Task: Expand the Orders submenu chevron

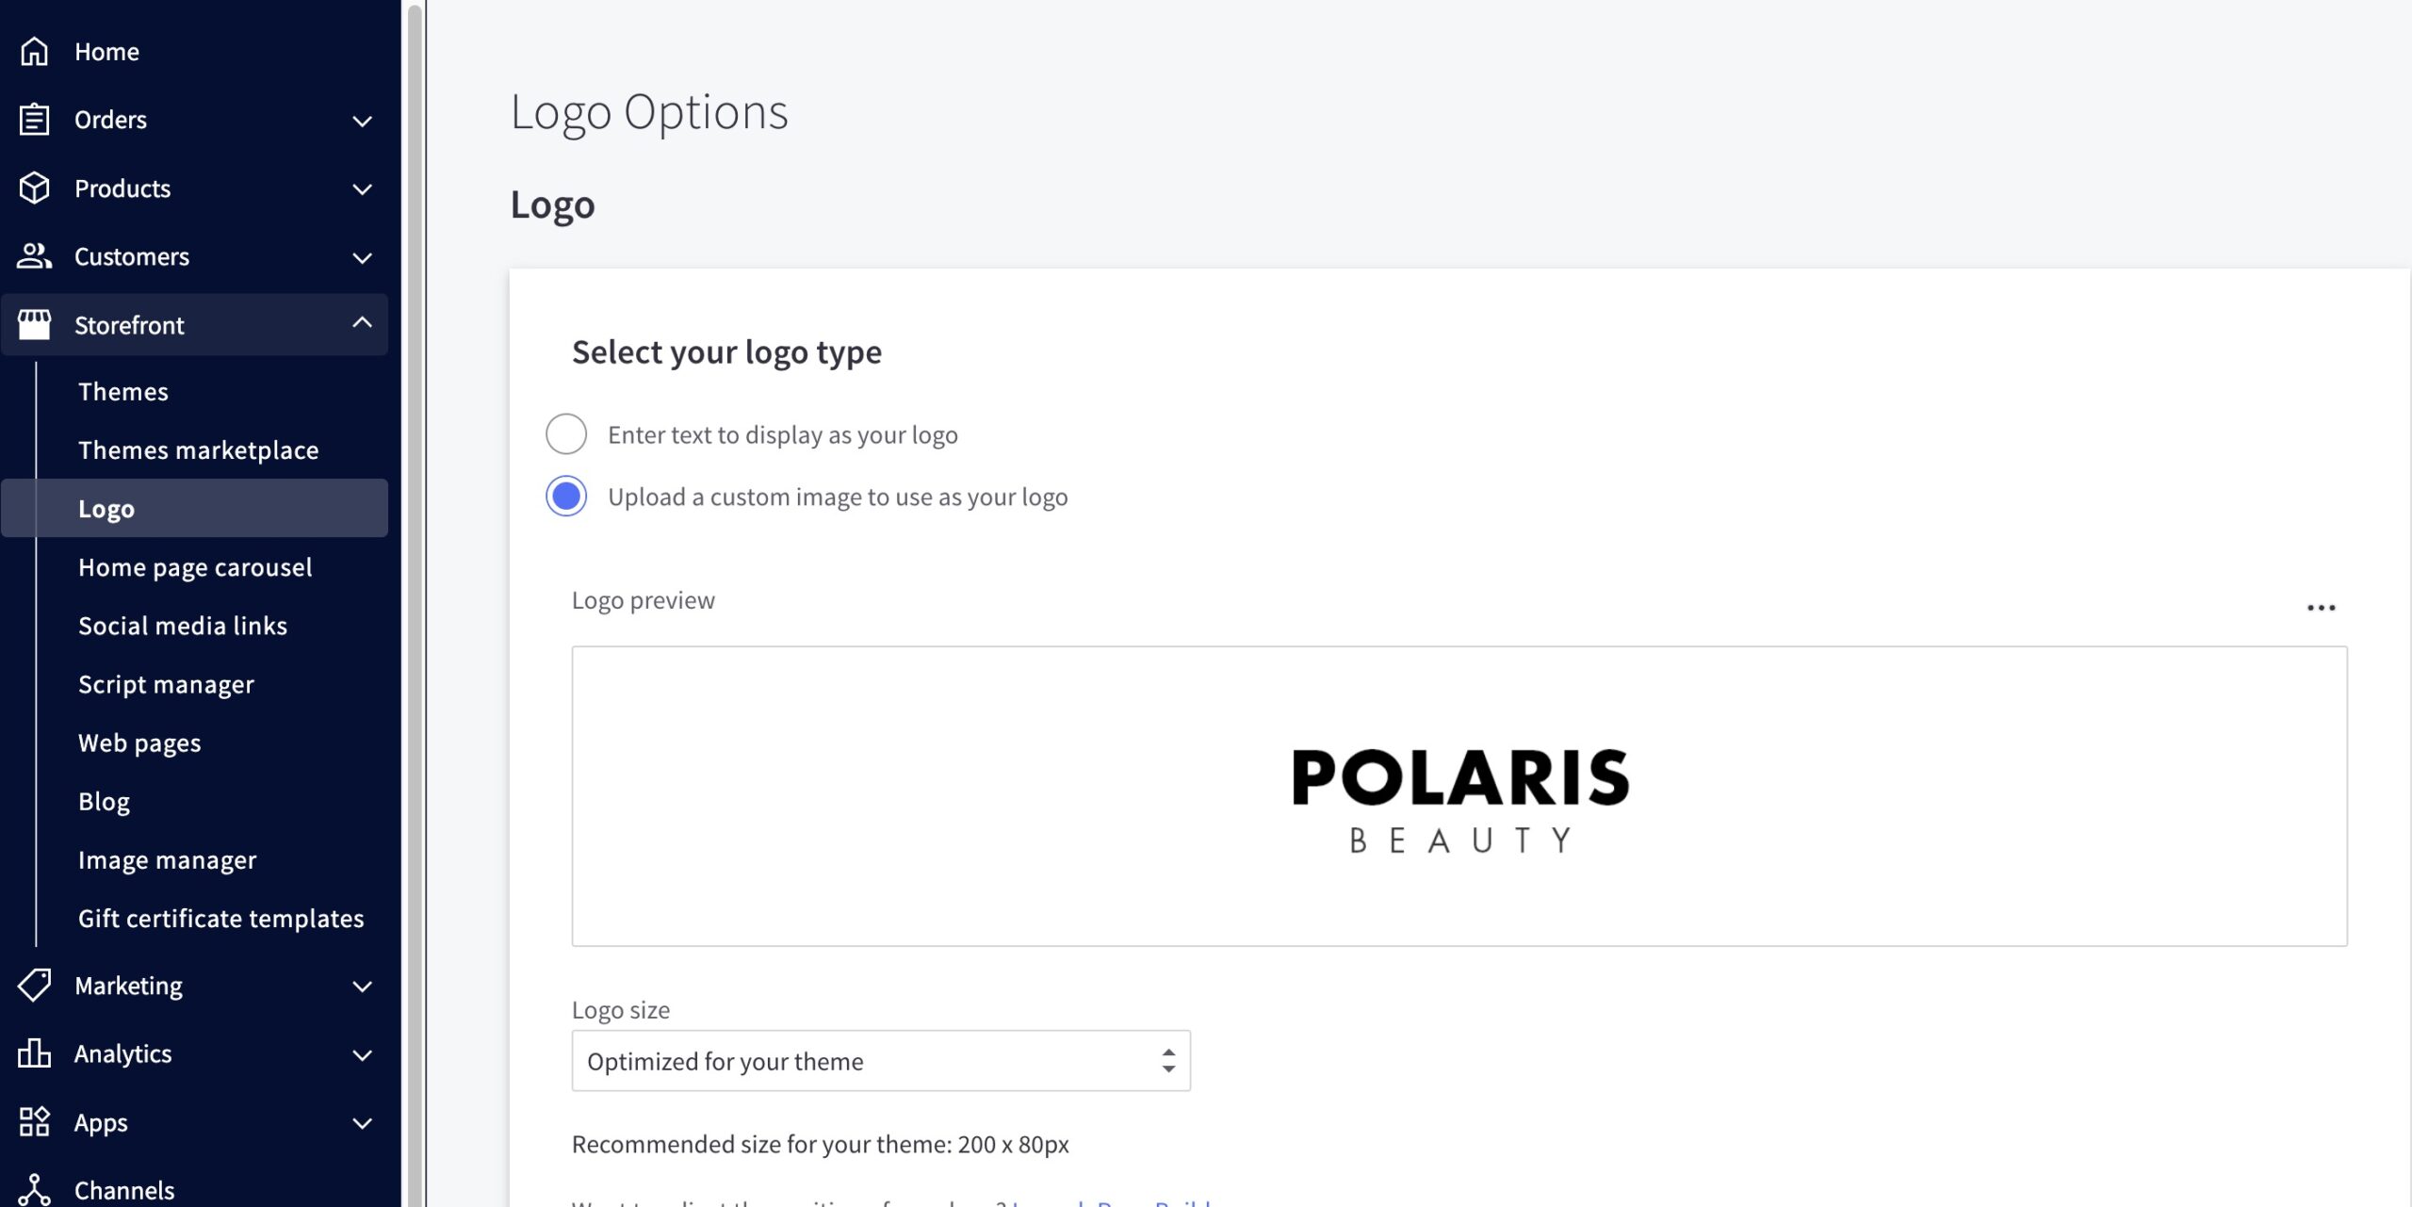Action: [x=362, y=121]
